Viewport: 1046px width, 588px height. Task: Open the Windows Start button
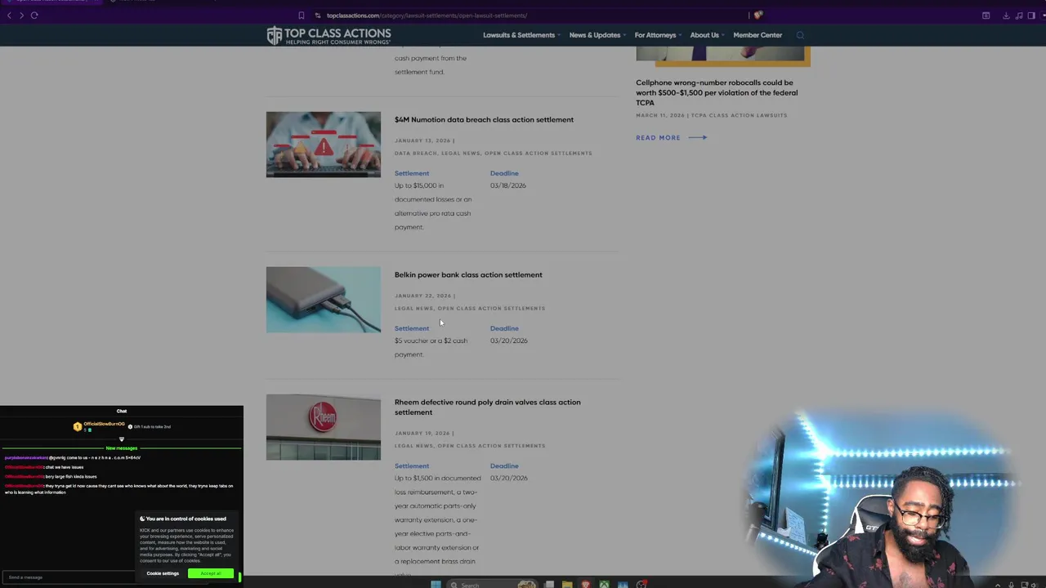(436, 584)
